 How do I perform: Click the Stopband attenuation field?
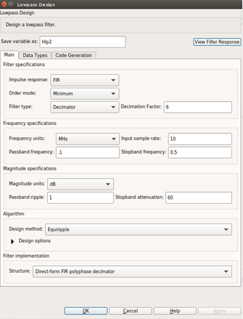[199, 197]
